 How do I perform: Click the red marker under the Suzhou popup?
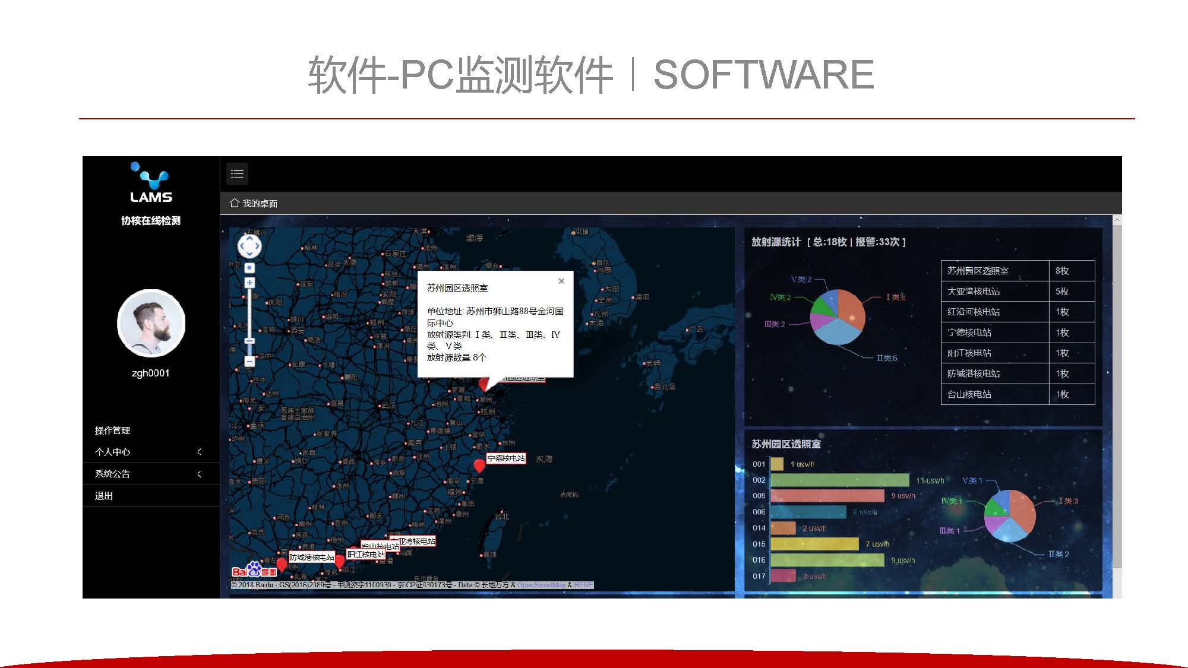pos(484,384)
